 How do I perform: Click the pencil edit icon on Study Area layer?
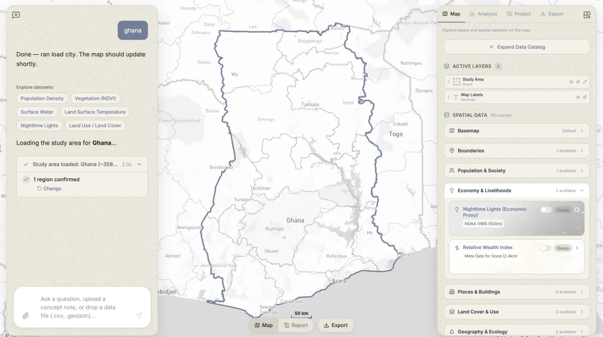coord(585,82)
